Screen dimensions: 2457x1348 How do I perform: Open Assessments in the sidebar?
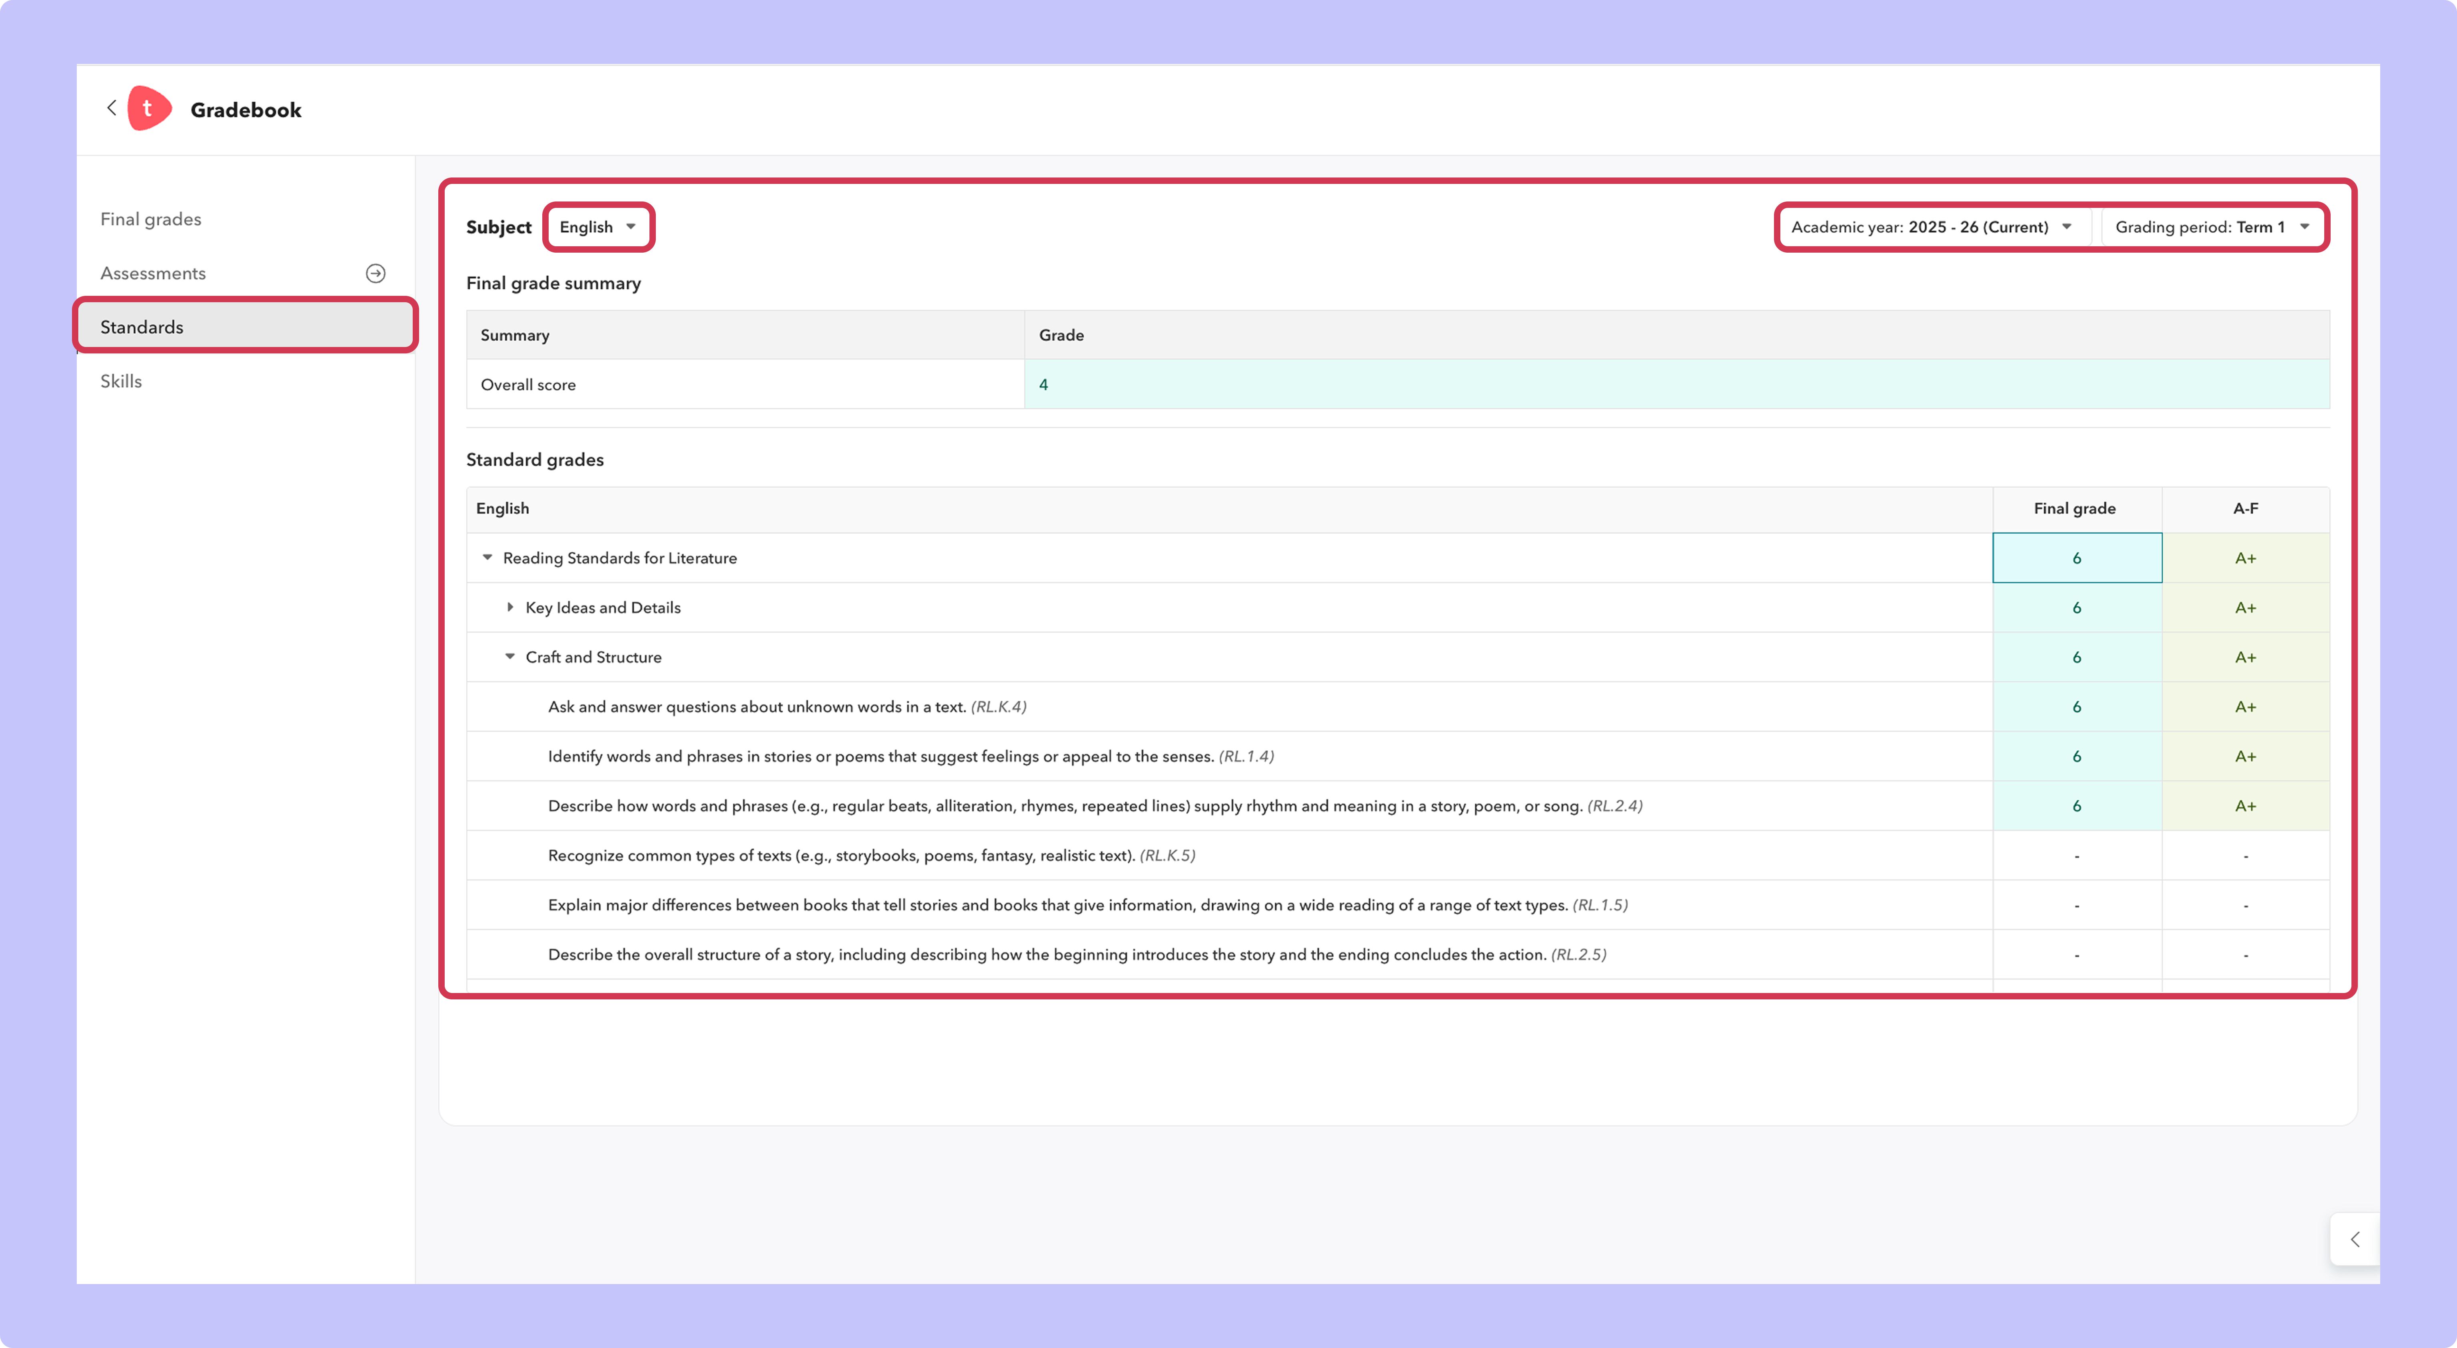tap(153, 273)
